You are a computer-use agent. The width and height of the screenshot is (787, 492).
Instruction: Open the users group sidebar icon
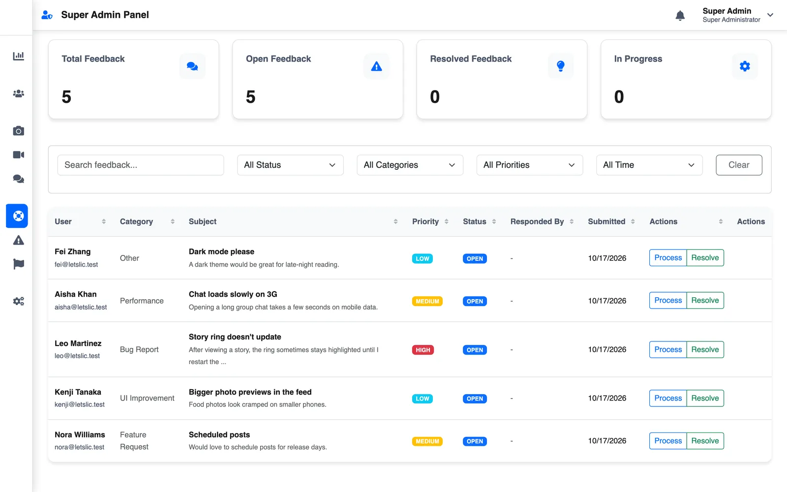coord(18,93)
